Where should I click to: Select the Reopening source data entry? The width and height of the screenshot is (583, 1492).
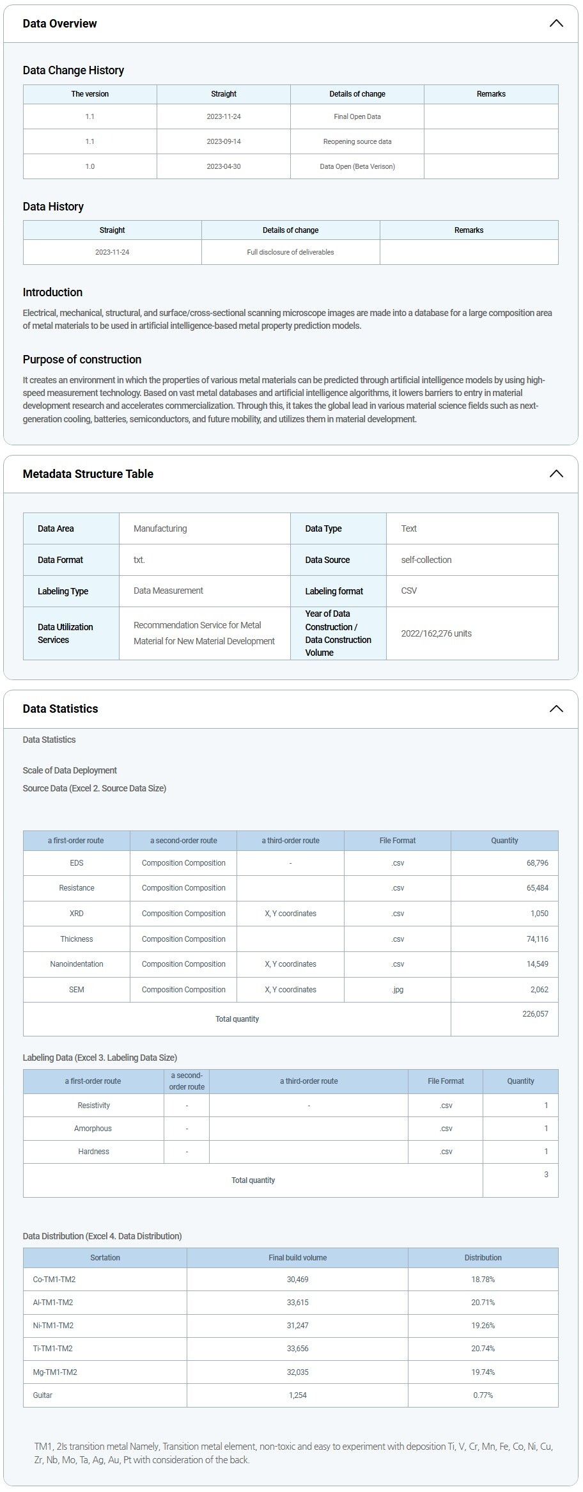pyautogui.click(x=357, y=141)
